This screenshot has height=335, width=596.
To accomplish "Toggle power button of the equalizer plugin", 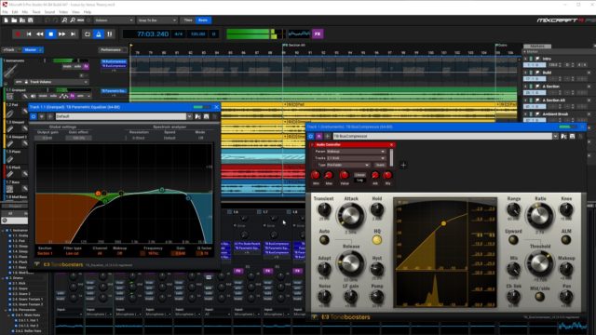I will [x=34, y=116].
